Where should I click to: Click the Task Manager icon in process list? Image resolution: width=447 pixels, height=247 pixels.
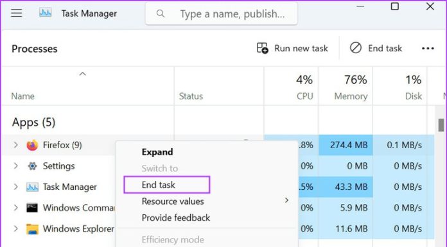click(32, 187)
